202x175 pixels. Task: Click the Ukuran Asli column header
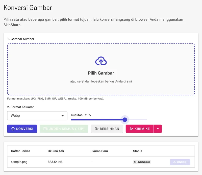point(56,151)
